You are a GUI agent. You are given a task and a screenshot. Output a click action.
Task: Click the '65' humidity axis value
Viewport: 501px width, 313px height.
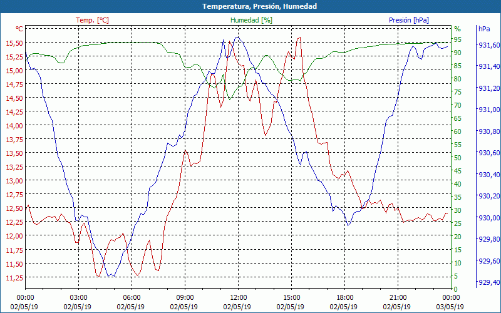point(458,118)
